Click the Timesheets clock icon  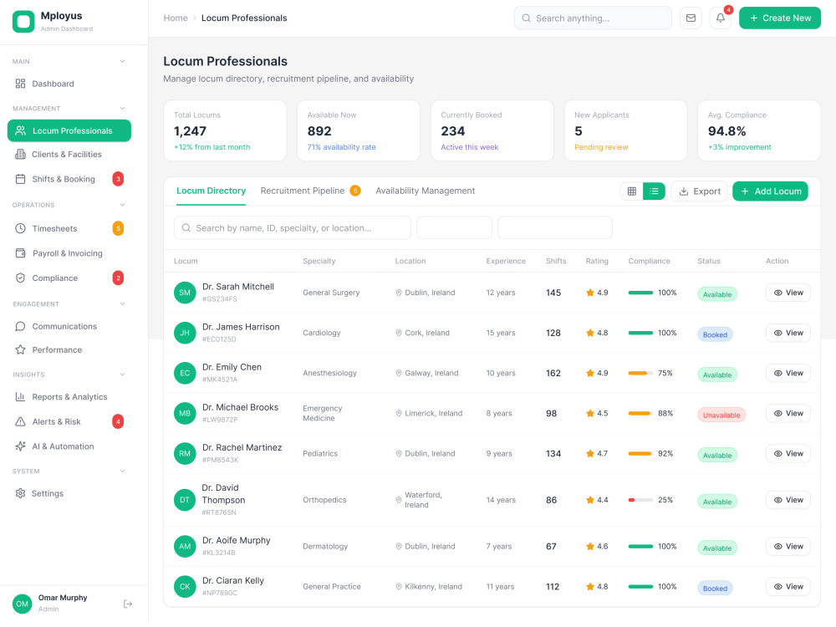(x=20, y=229)
